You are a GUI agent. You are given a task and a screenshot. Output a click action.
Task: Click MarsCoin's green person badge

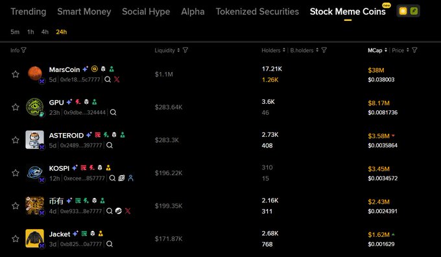point(112,69)
